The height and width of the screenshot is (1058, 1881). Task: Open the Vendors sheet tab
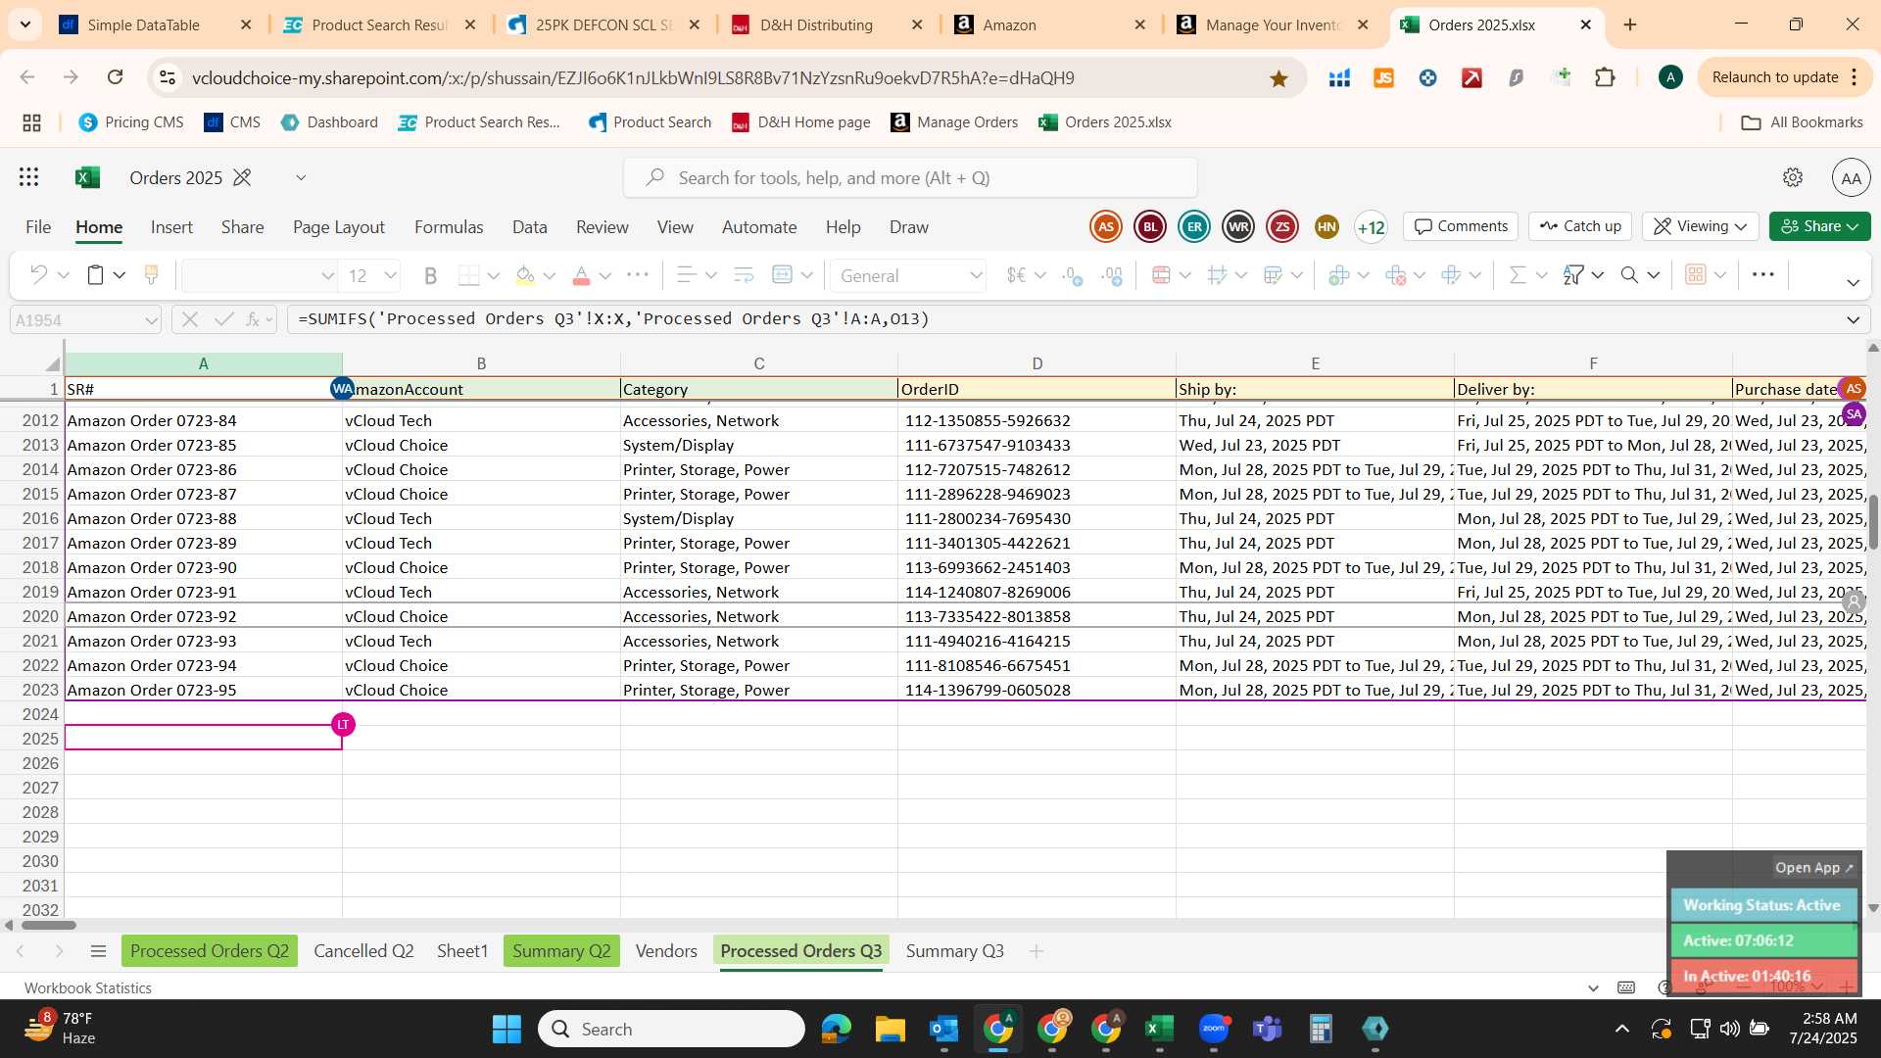[666, 951]
